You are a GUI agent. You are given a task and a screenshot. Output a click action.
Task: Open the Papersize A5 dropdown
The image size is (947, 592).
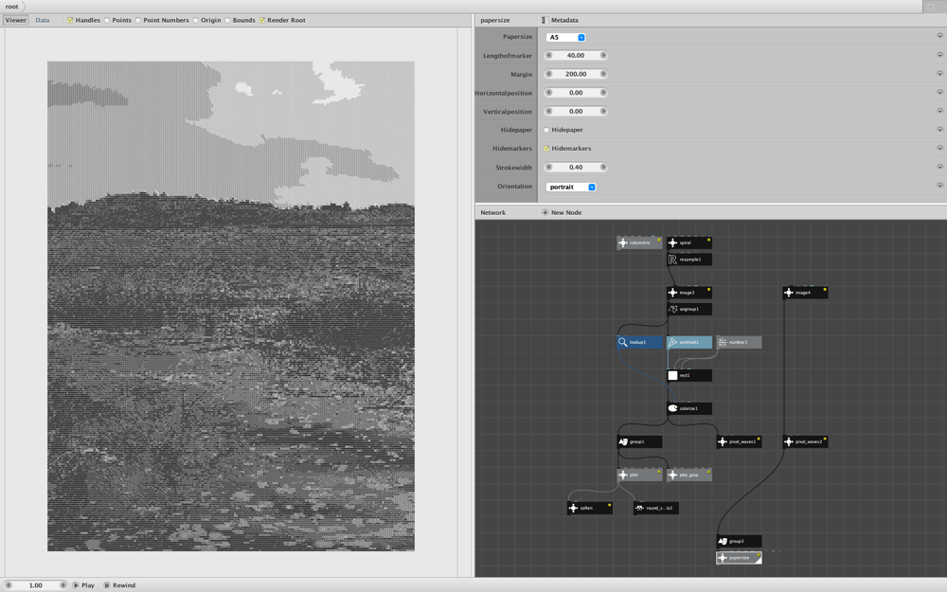(x=566, y=38)
